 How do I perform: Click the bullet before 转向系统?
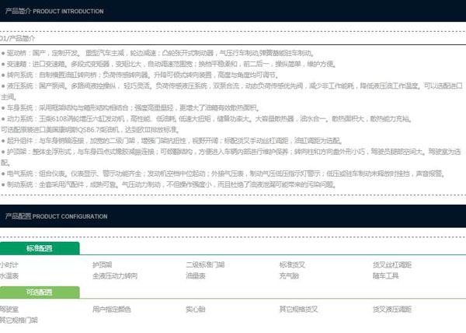(3, 75)
